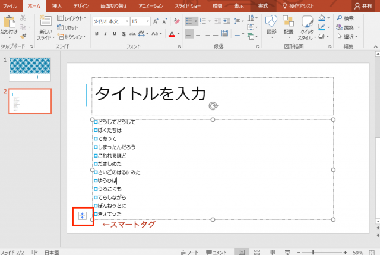
Task: Toggle Italic formatting
Action: [106, 34]
